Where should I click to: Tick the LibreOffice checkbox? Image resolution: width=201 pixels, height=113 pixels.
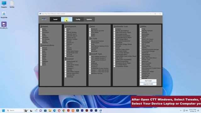[66, 67]
